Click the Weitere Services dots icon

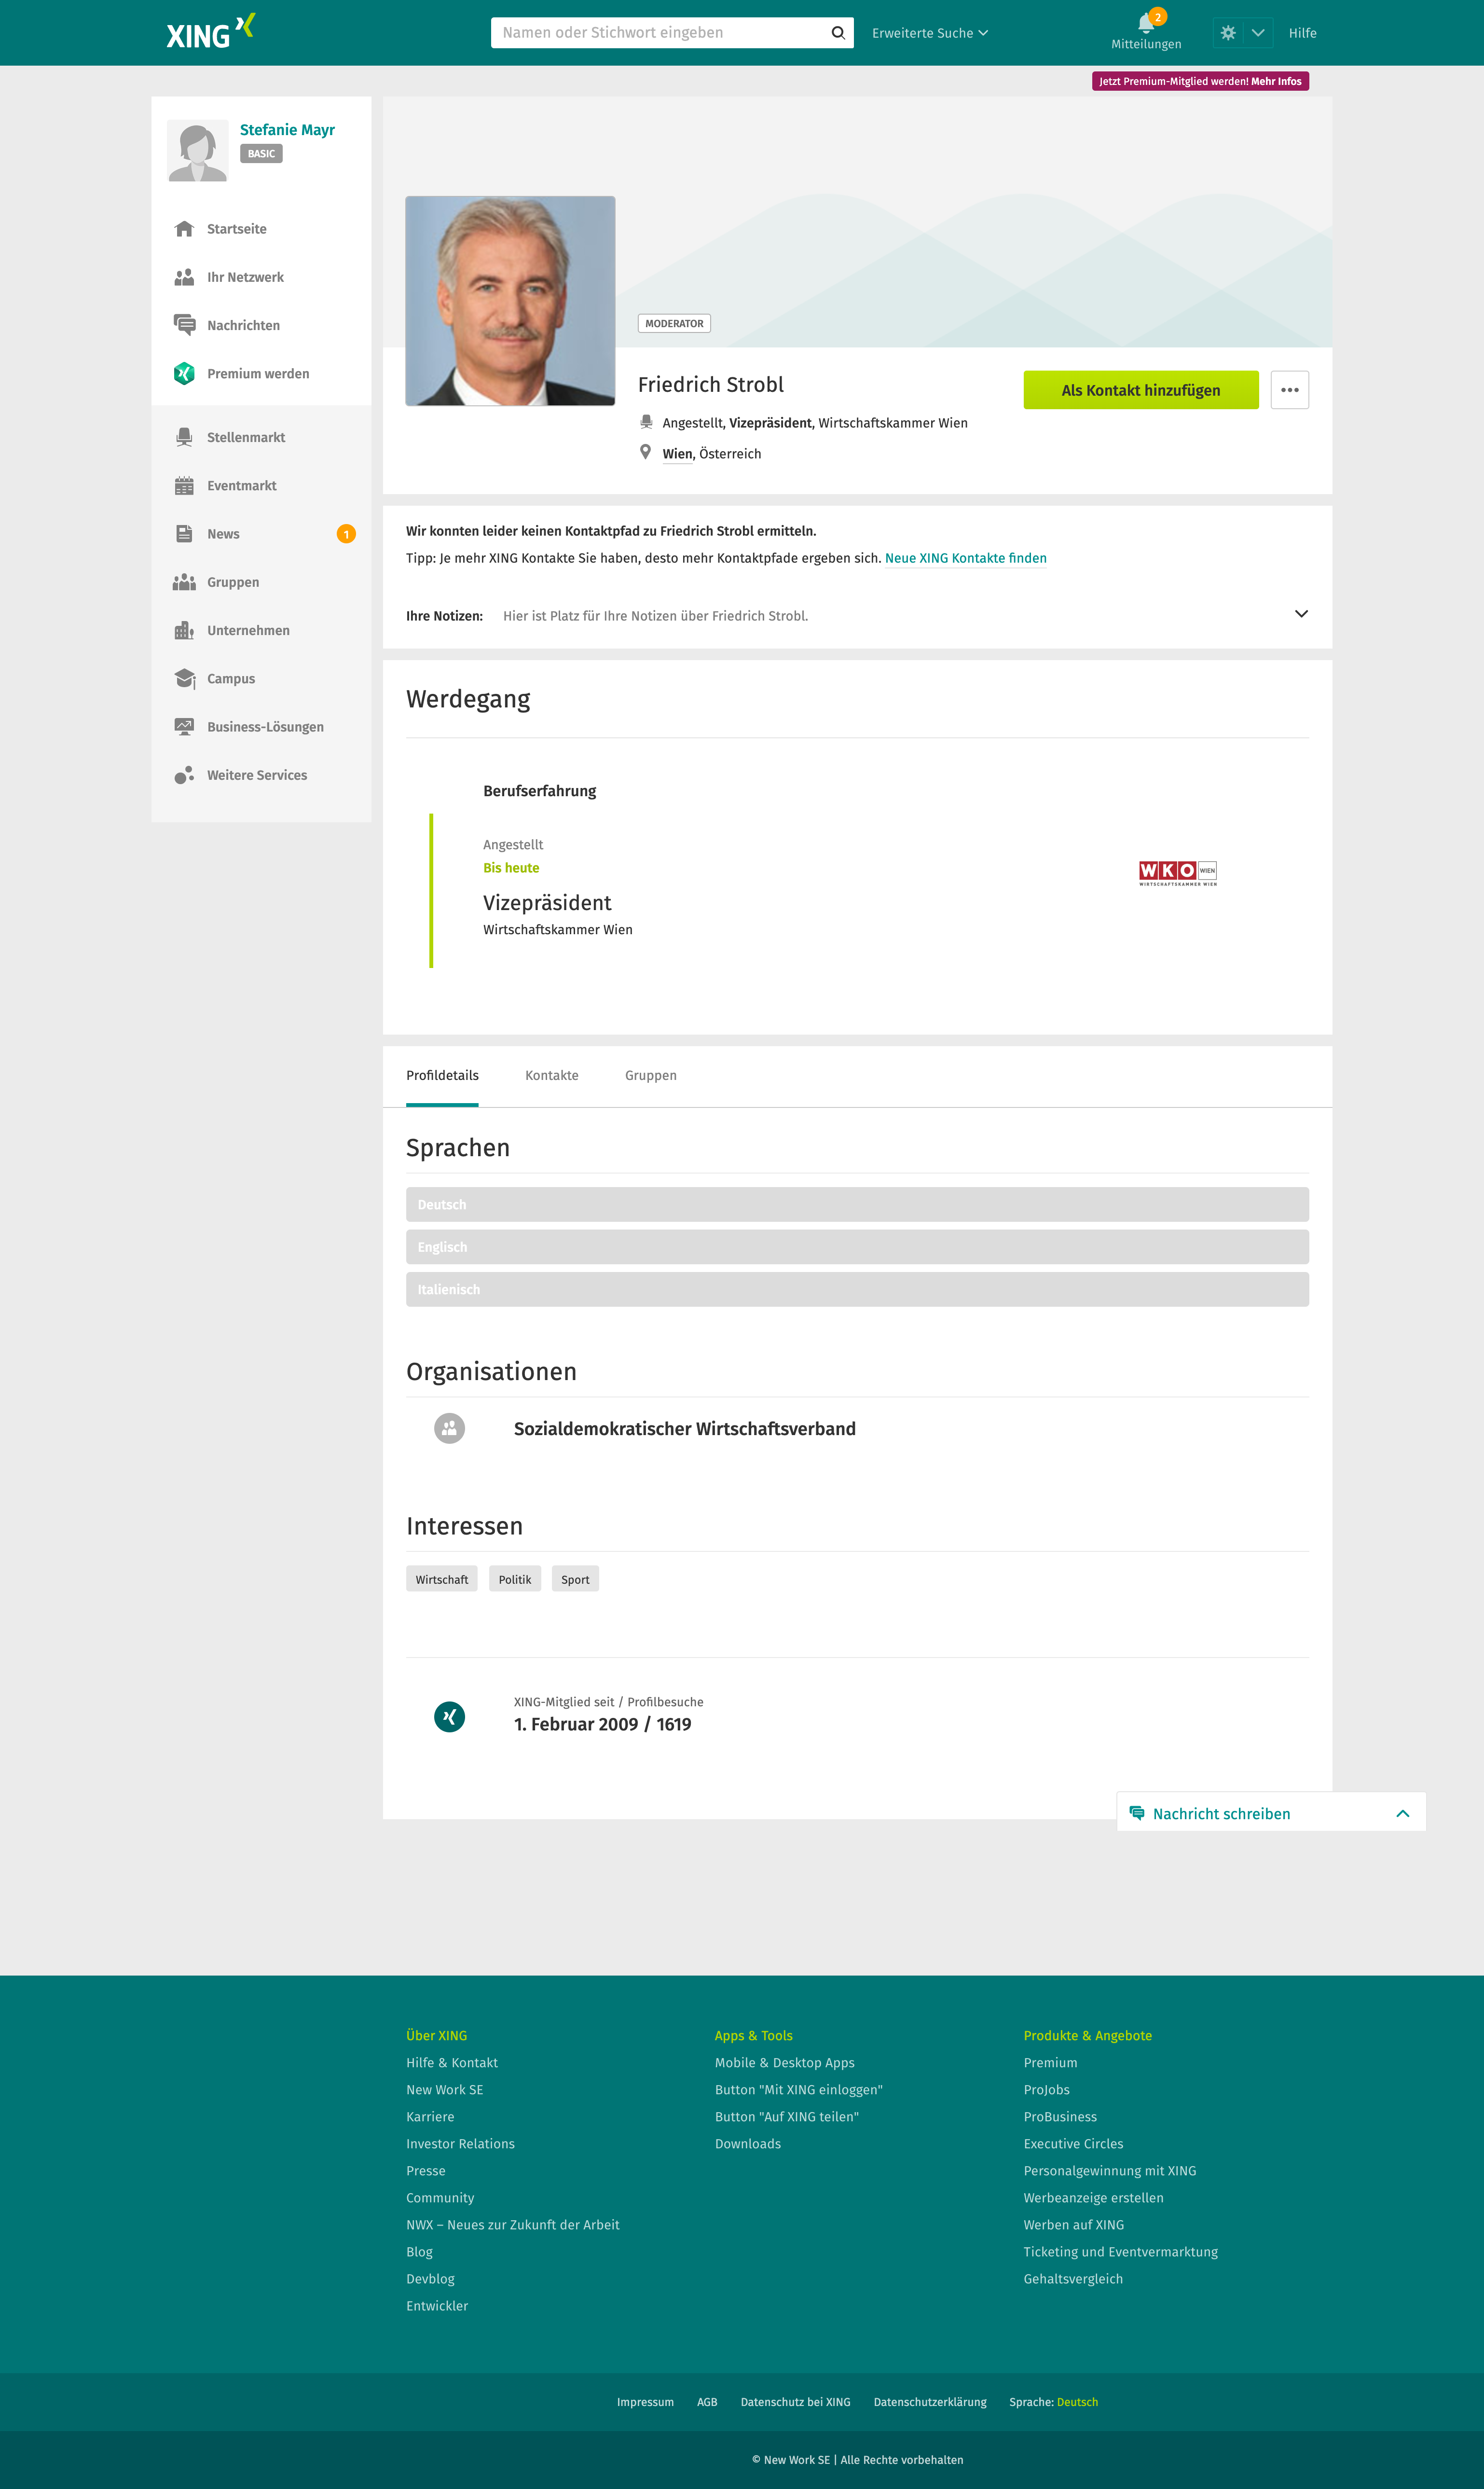tap(184, 775)
